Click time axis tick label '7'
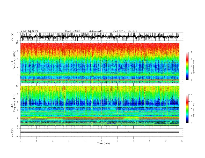Image resolution: width=205 pixels, height=158 pixels. point(134,141)
